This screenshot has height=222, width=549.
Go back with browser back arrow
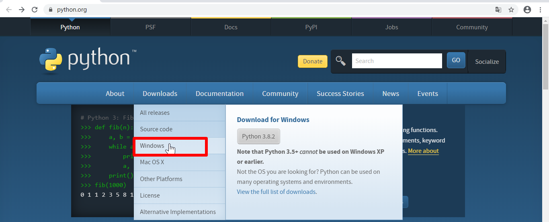point(9,10)
